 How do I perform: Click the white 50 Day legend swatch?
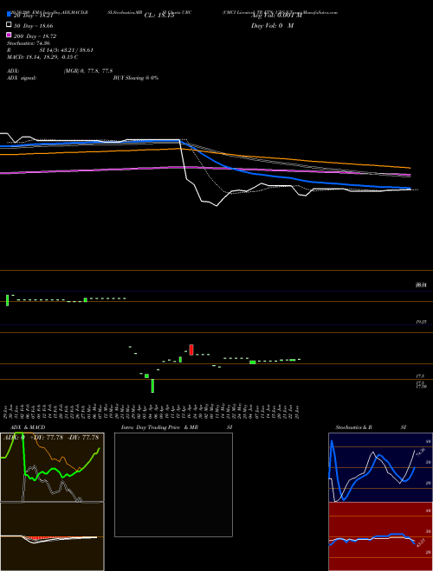pos(9,24)
